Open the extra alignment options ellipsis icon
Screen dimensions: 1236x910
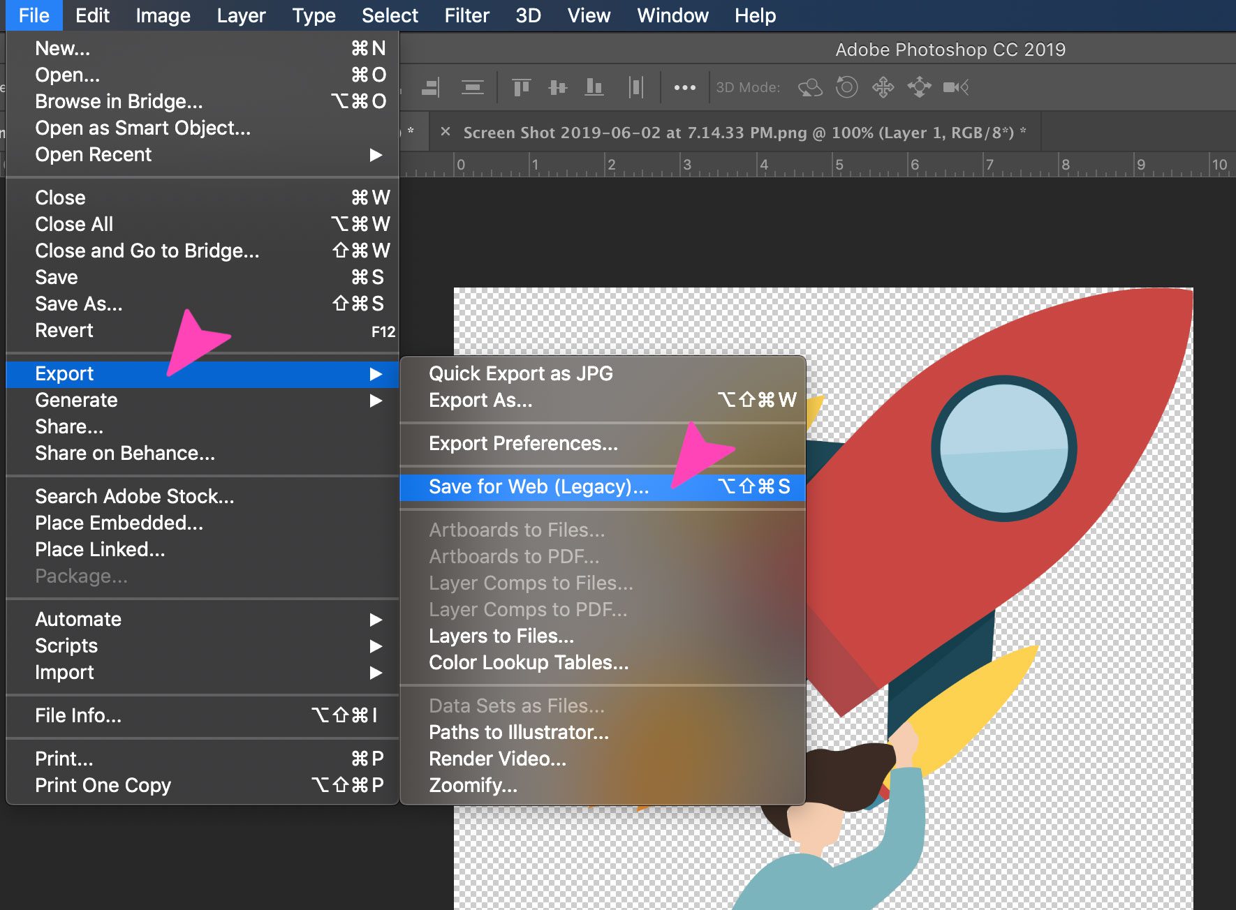pyautogui.click(x=685, y=87)
